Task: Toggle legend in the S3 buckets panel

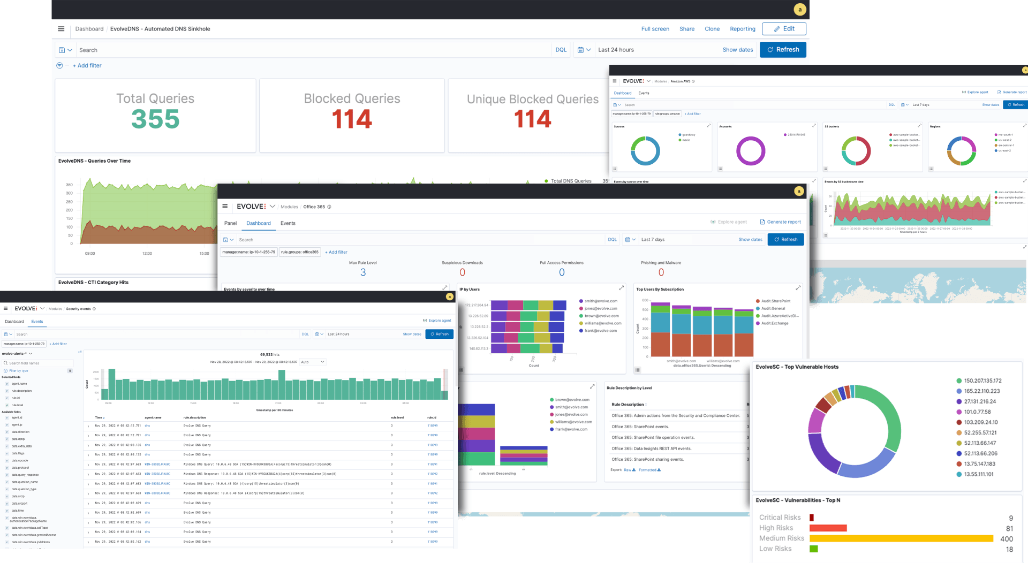Action: [x=826, y=169]
